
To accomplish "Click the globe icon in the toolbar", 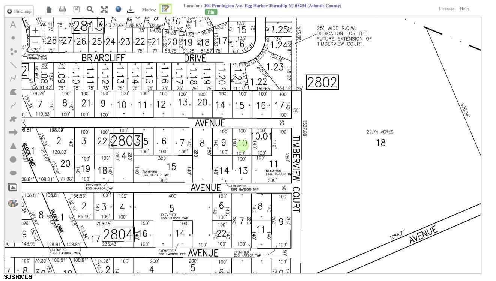I will point(118,9).
